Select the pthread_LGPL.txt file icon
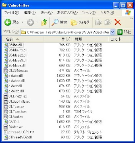This screenshot has height=143, width=135. tap(6, 132)
